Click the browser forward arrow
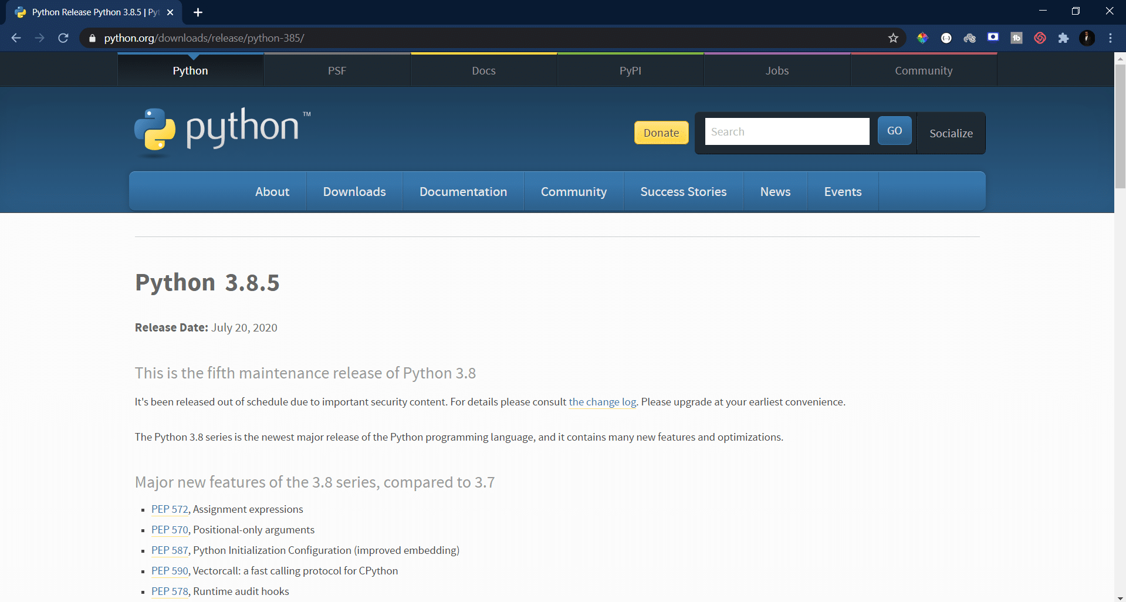 [39, 38]
